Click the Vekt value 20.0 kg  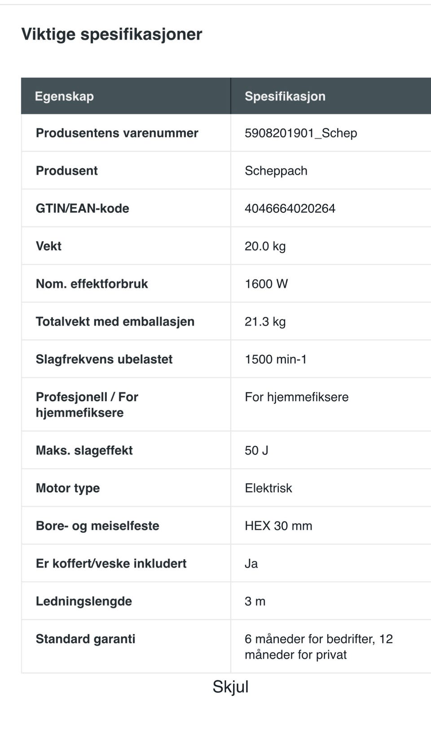coord(265,246)
